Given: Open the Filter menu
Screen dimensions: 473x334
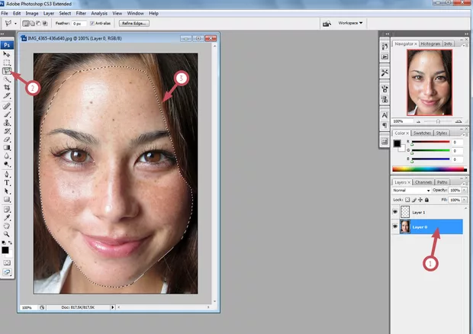Looking at the screenshot, I should [81, 13].
